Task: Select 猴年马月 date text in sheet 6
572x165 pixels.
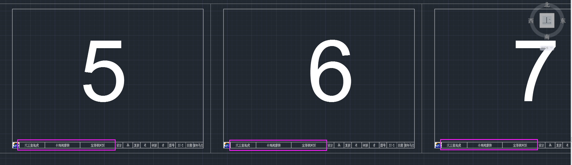Action: pos(409,145)
